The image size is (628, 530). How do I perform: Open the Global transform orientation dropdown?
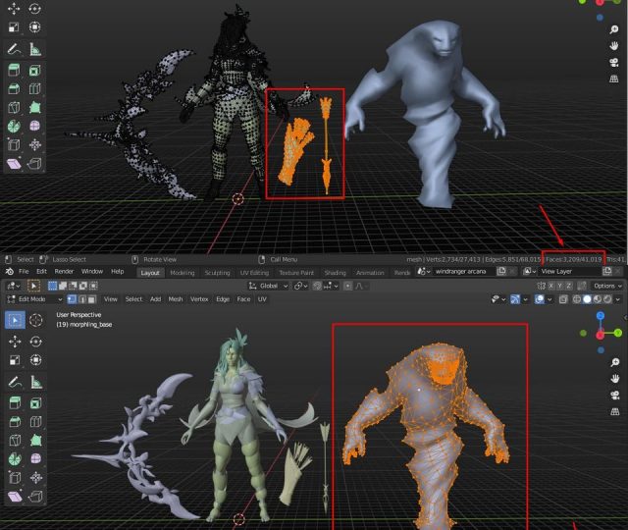pyautogui.click(x=269, y=286)
